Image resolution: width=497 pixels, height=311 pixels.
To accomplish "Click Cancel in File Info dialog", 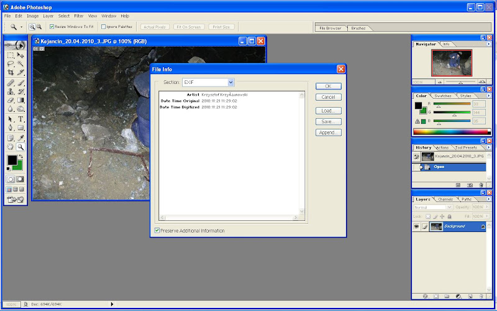I will (329, 97).
